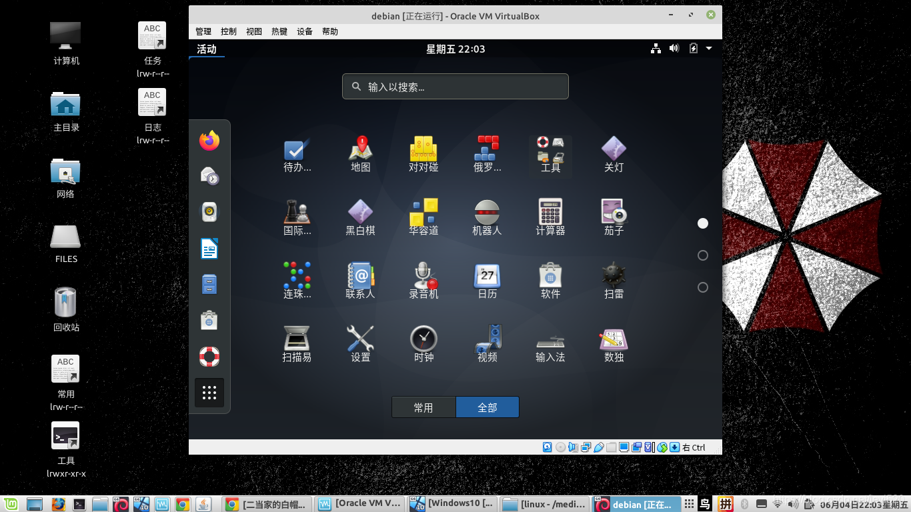Open the 机器人 (Robots) game
Image resolution: width=911 pixels, height=512 pixels.
[488, 218]
